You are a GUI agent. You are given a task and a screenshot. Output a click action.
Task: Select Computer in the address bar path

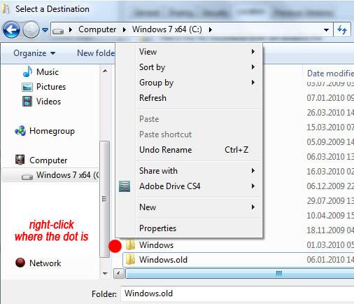coord(97,29)
